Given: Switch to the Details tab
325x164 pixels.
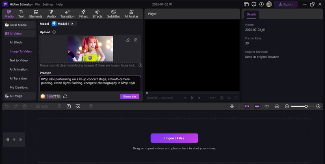Looking at the screenshot, I should (x=251, y=14).
